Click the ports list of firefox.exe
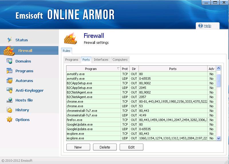 tap(173, 120)
